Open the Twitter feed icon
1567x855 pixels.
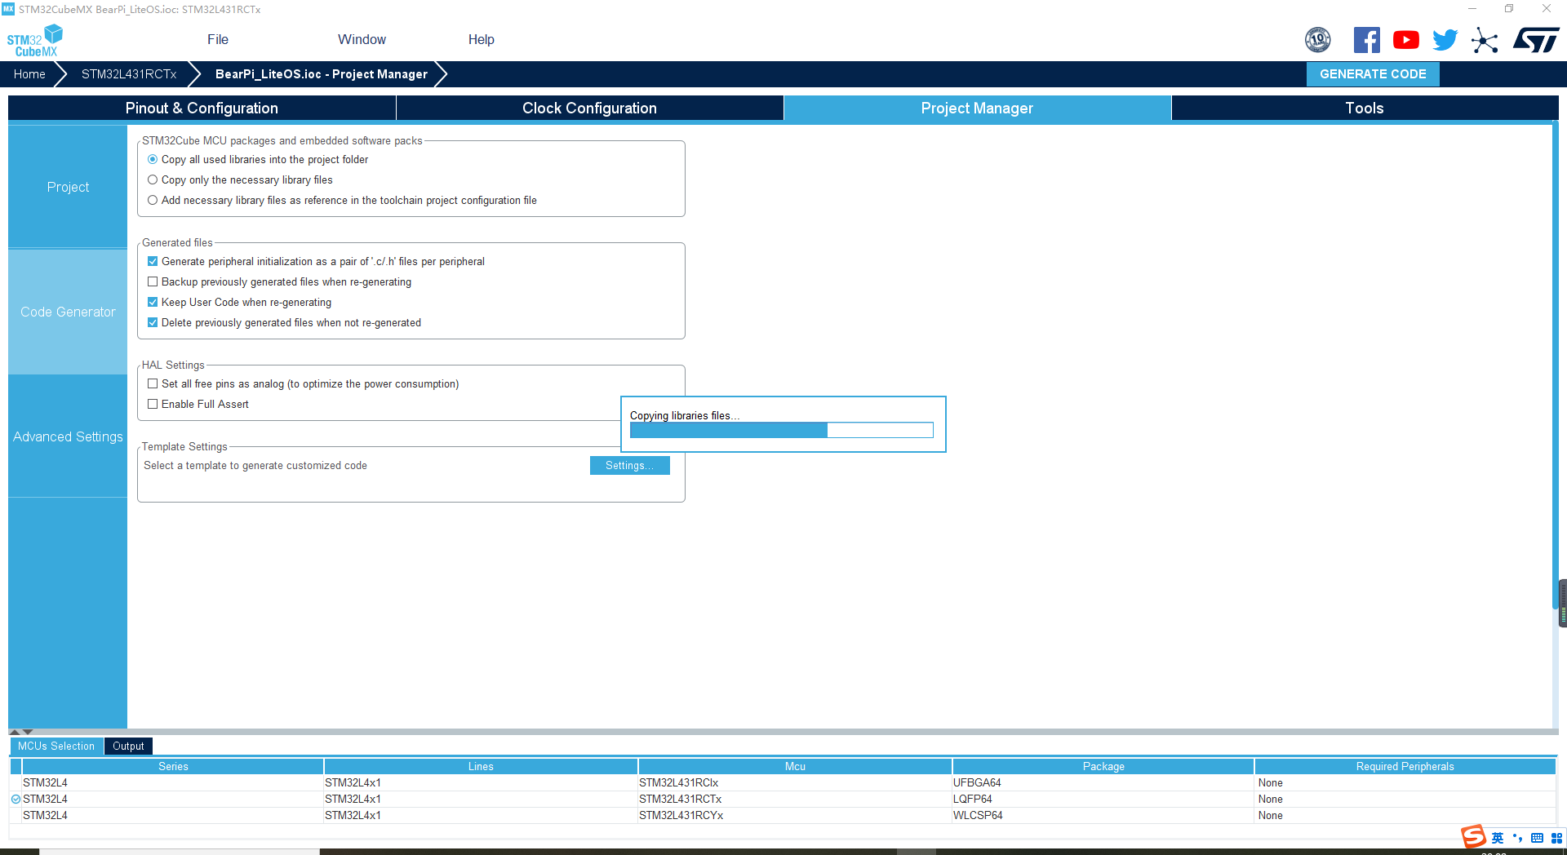1445,40
